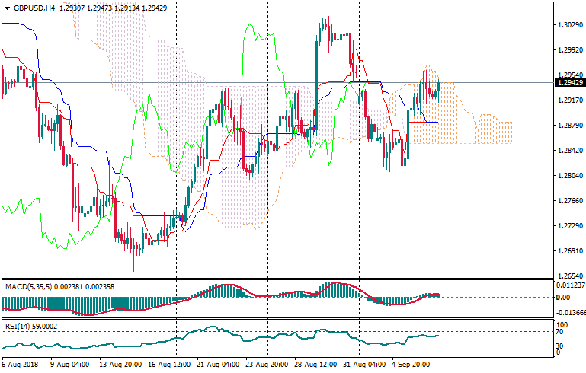The image size is (586, 373).
Task: Select the 1.26540 price axis label
Action: point(570,276)
